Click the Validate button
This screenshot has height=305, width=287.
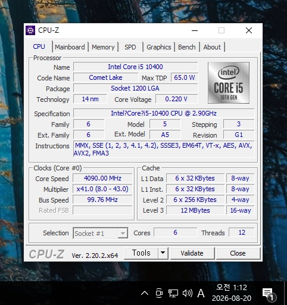pos(192,253)
